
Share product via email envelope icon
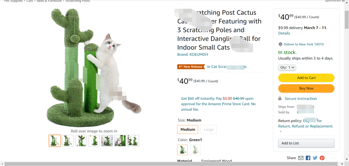[301, 158]
